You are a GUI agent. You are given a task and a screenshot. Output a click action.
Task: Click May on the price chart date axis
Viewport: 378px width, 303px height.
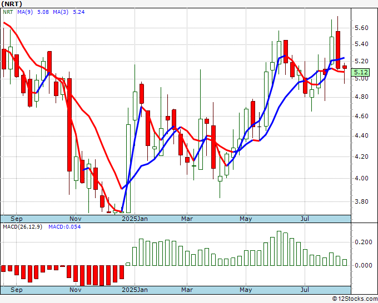(x=246, y=219)
